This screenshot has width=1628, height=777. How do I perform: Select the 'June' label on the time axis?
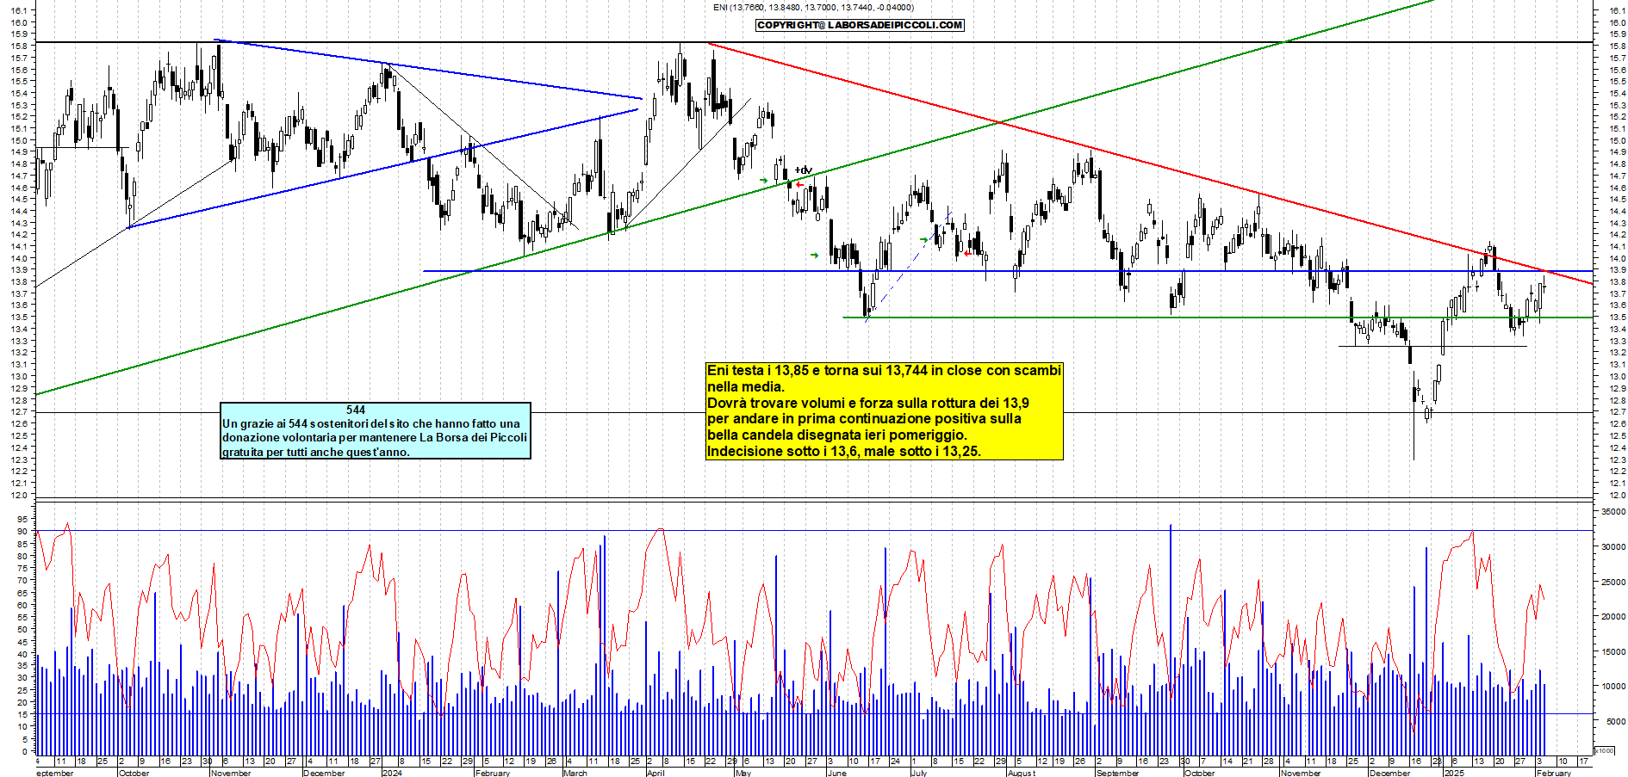(836, 773)
